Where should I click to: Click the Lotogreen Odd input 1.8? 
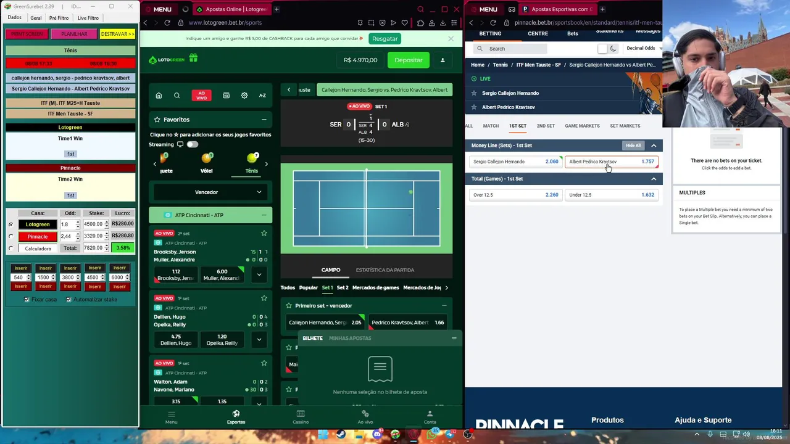pos(67,224)
